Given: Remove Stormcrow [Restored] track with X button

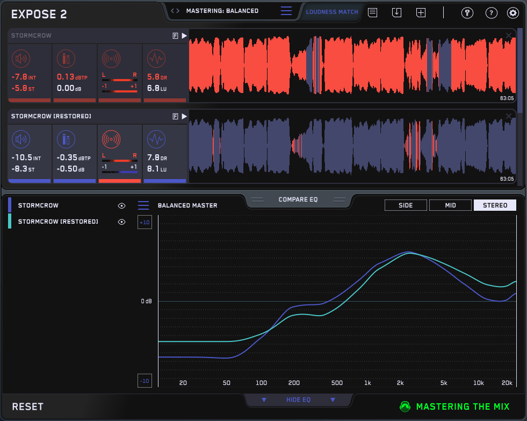Looking at the screenshot, I should [x=509, y=116].
